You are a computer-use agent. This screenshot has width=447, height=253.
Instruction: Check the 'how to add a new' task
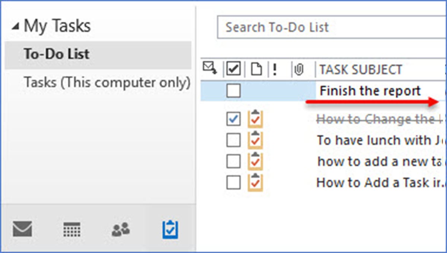pos(233,161)
